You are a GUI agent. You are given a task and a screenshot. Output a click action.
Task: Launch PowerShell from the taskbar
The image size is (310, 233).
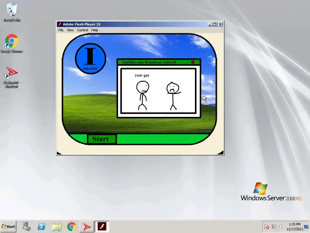pos(41,226)
